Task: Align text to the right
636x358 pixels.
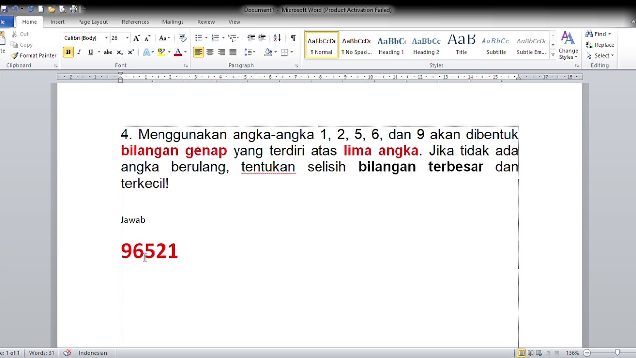Action: click(221, 52)
